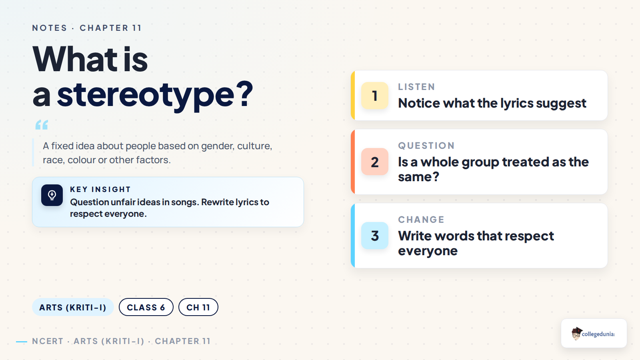Click 'Notice what the lyrics suggest' text
This screenshot has height=360, width=640.
tap(492, 104)
